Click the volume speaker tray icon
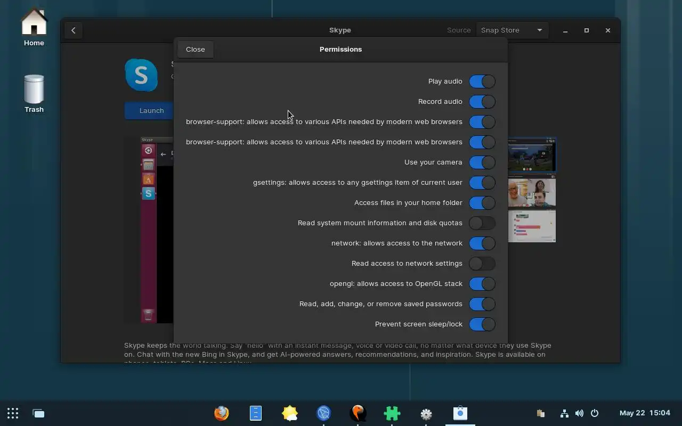 coord(579,413)
